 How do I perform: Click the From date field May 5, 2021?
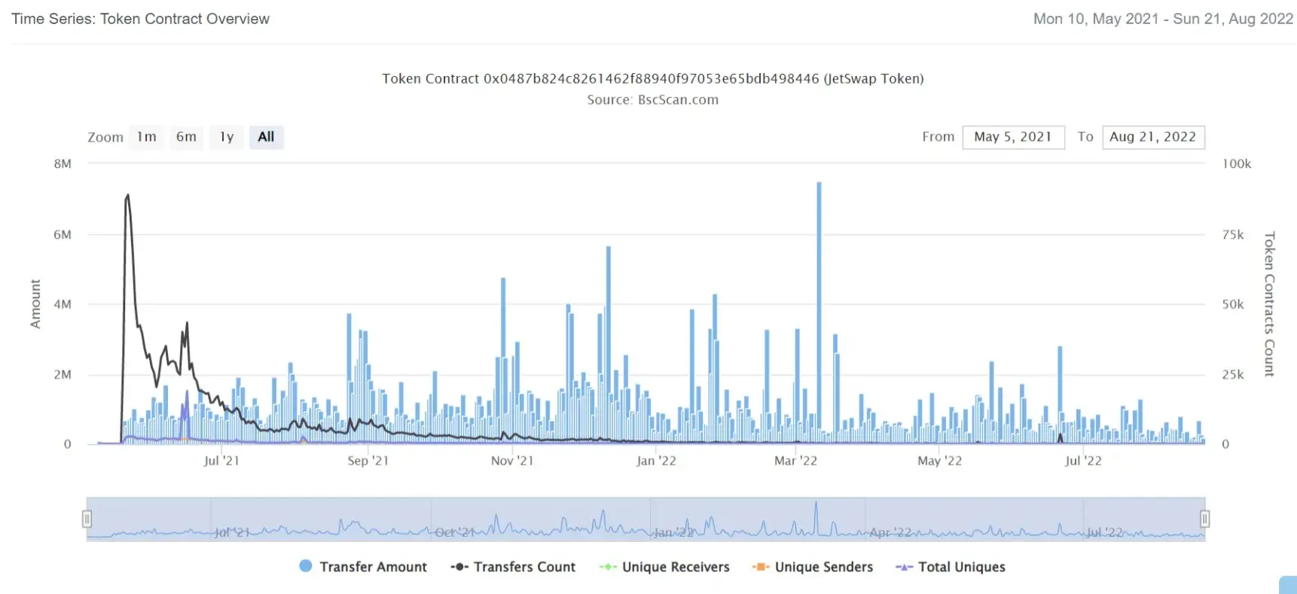pyautogui.click(x=1013, y=137)
